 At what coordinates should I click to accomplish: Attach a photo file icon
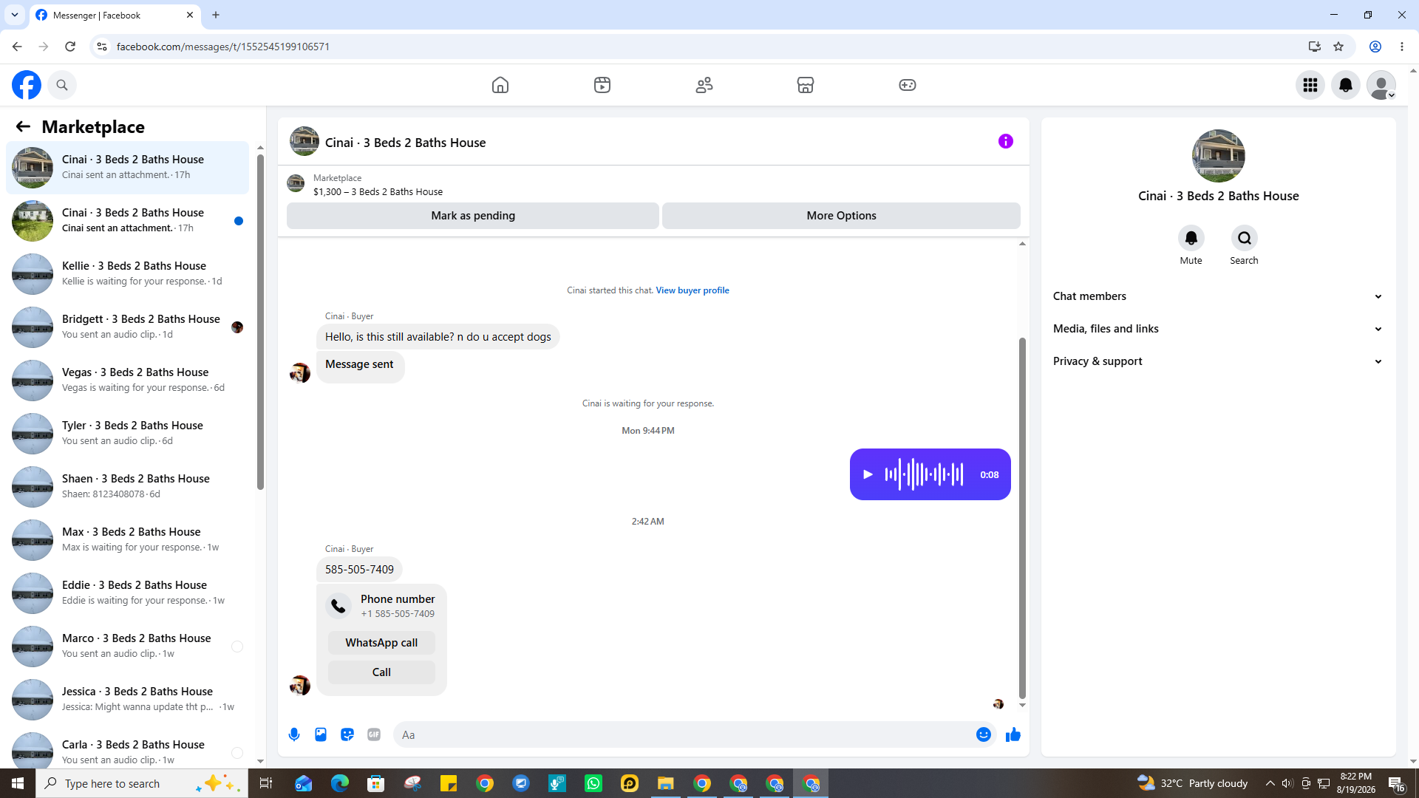(x=321, y=734)
